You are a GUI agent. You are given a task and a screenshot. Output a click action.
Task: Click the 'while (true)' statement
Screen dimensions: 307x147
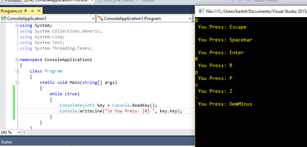point(64,94)
